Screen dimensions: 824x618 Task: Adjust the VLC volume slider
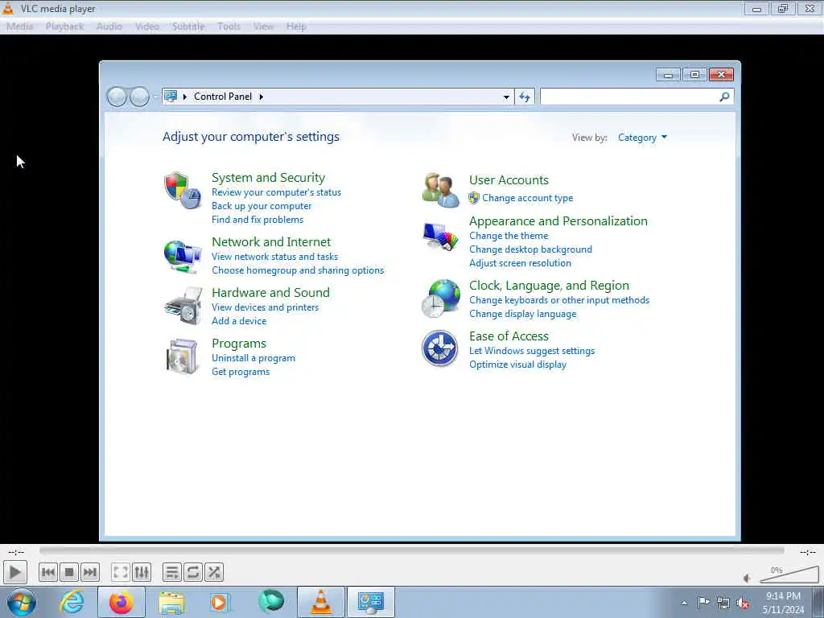tap(789, 575)
